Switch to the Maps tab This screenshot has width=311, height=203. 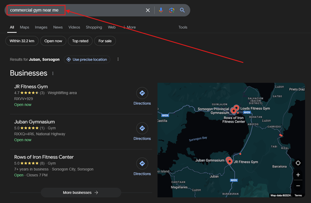(x=24, y=27)
